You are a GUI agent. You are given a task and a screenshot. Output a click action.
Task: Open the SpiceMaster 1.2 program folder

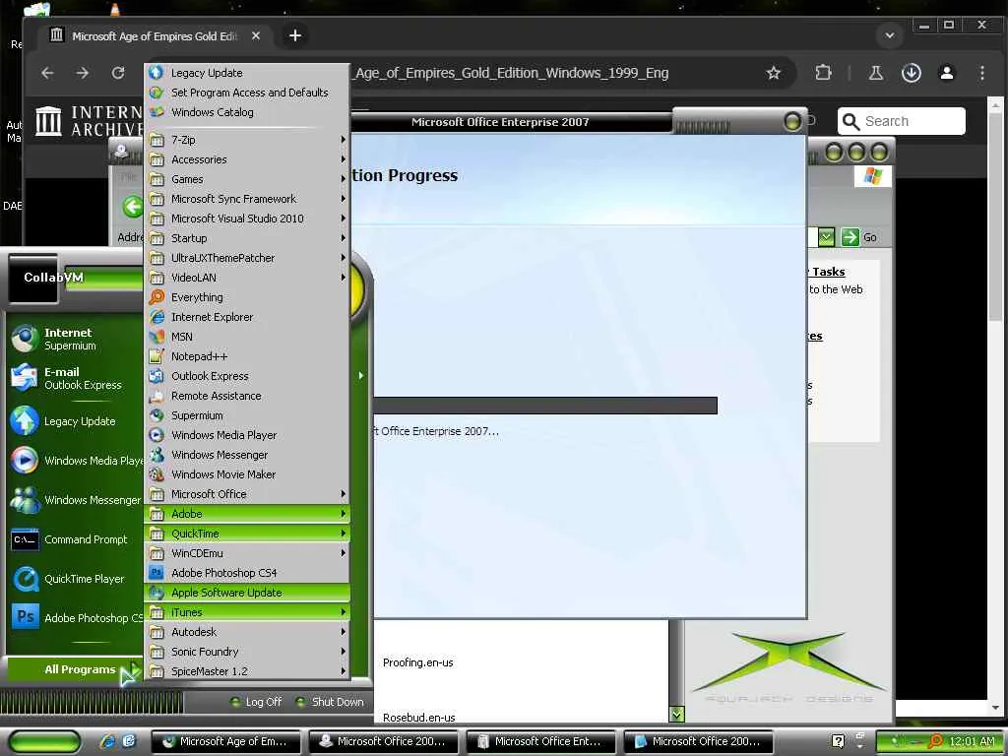point(247,671)
